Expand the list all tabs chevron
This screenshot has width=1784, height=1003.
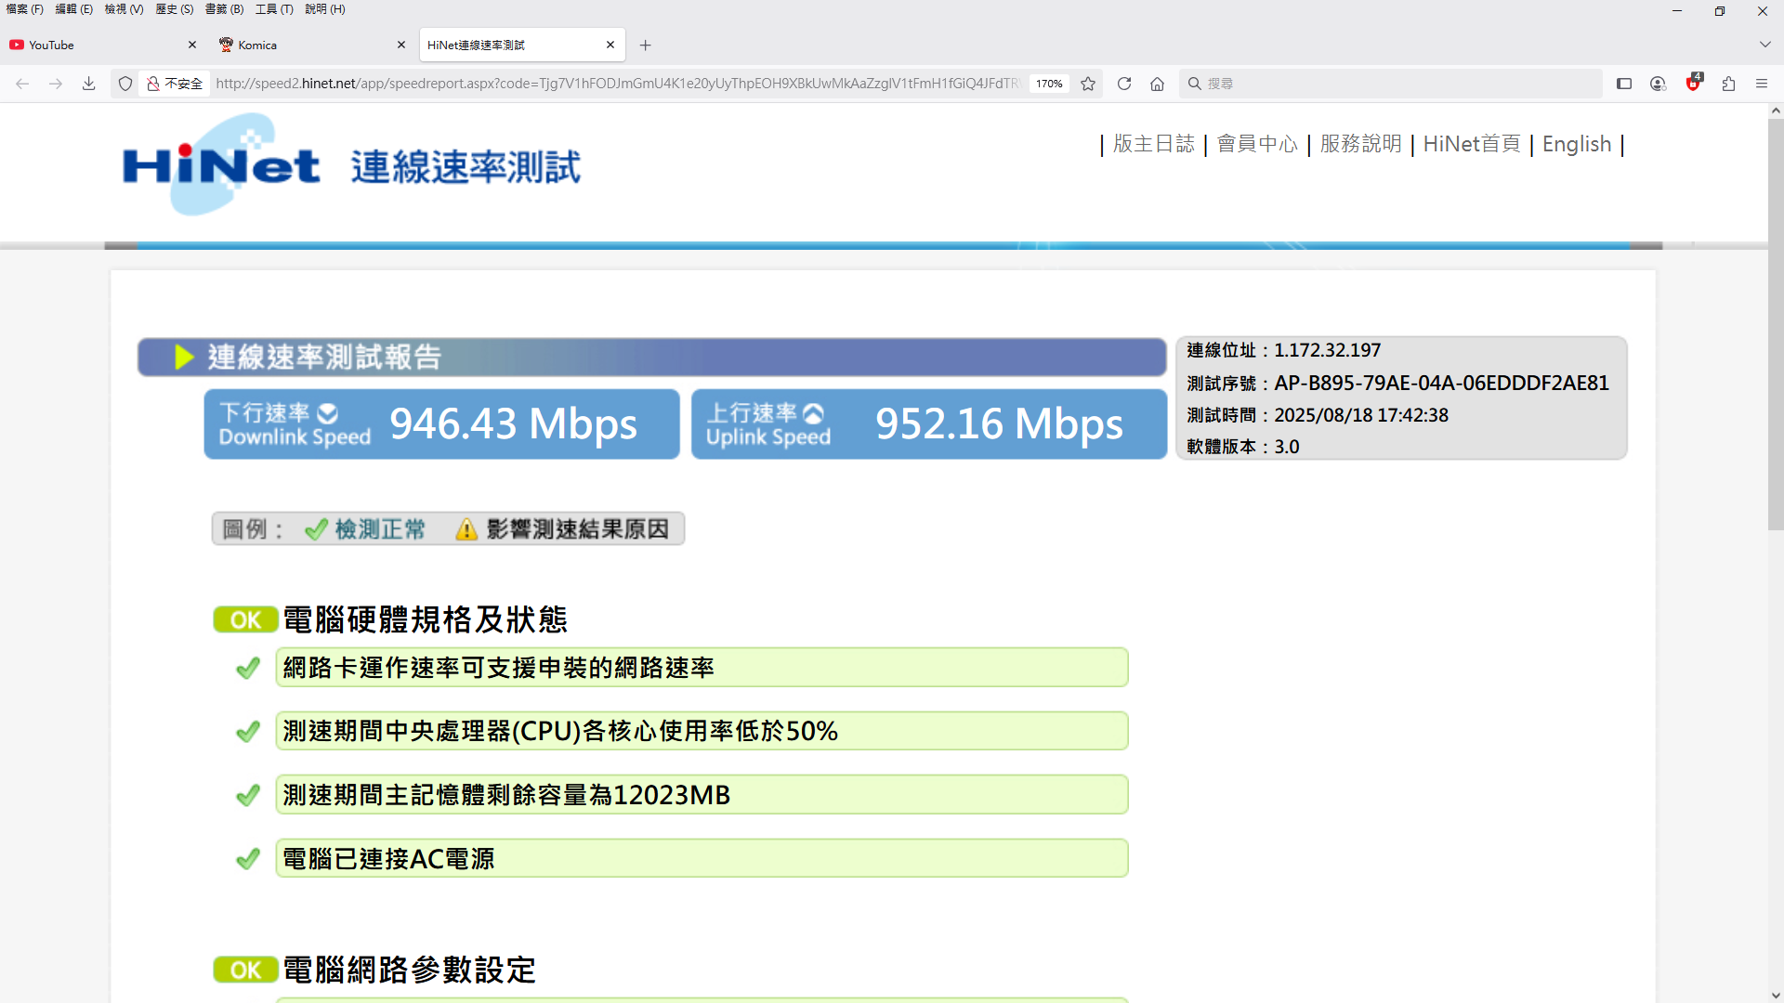1764,45
